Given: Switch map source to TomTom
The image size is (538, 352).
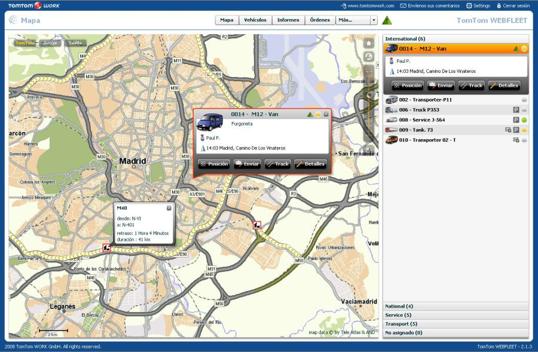Looking at the screenshot, I should pyautogui.click(x=25, y=43).
